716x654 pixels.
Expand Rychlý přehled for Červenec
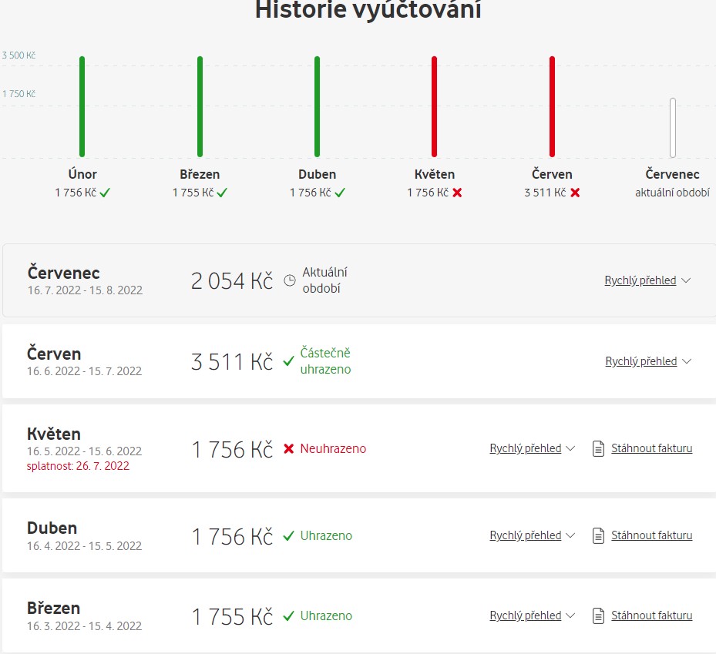coord(647,280)
